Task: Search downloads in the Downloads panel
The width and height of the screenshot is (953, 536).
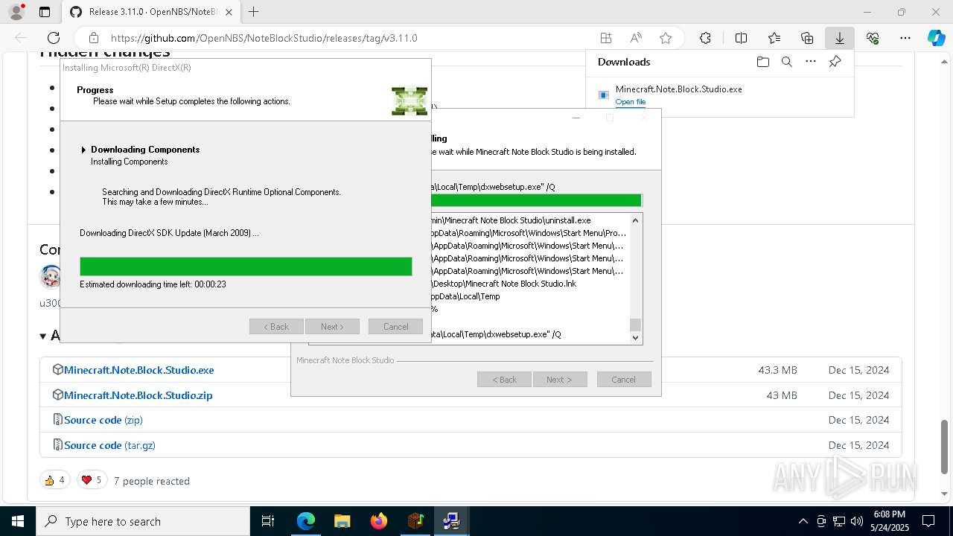Action: 787,62
